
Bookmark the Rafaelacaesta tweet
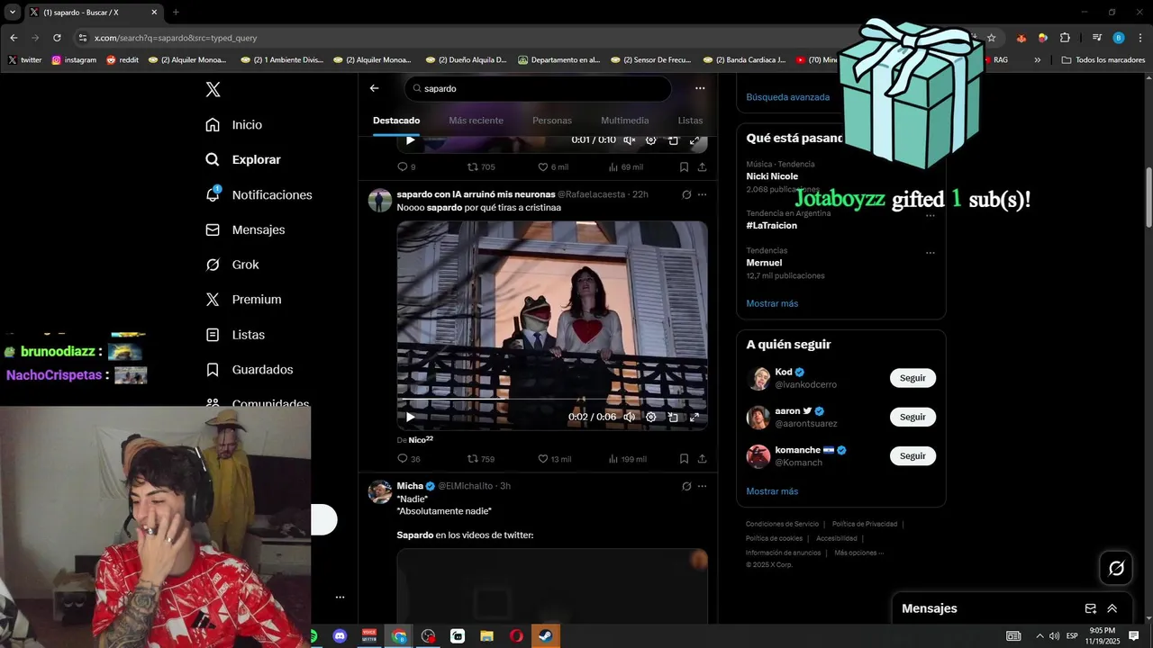tap(684, 459)
